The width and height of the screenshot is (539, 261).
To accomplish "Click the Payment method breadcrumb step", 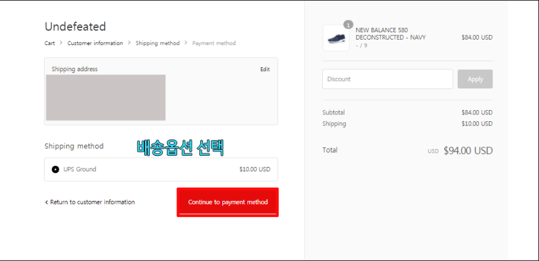I will [x=214, y=43].
